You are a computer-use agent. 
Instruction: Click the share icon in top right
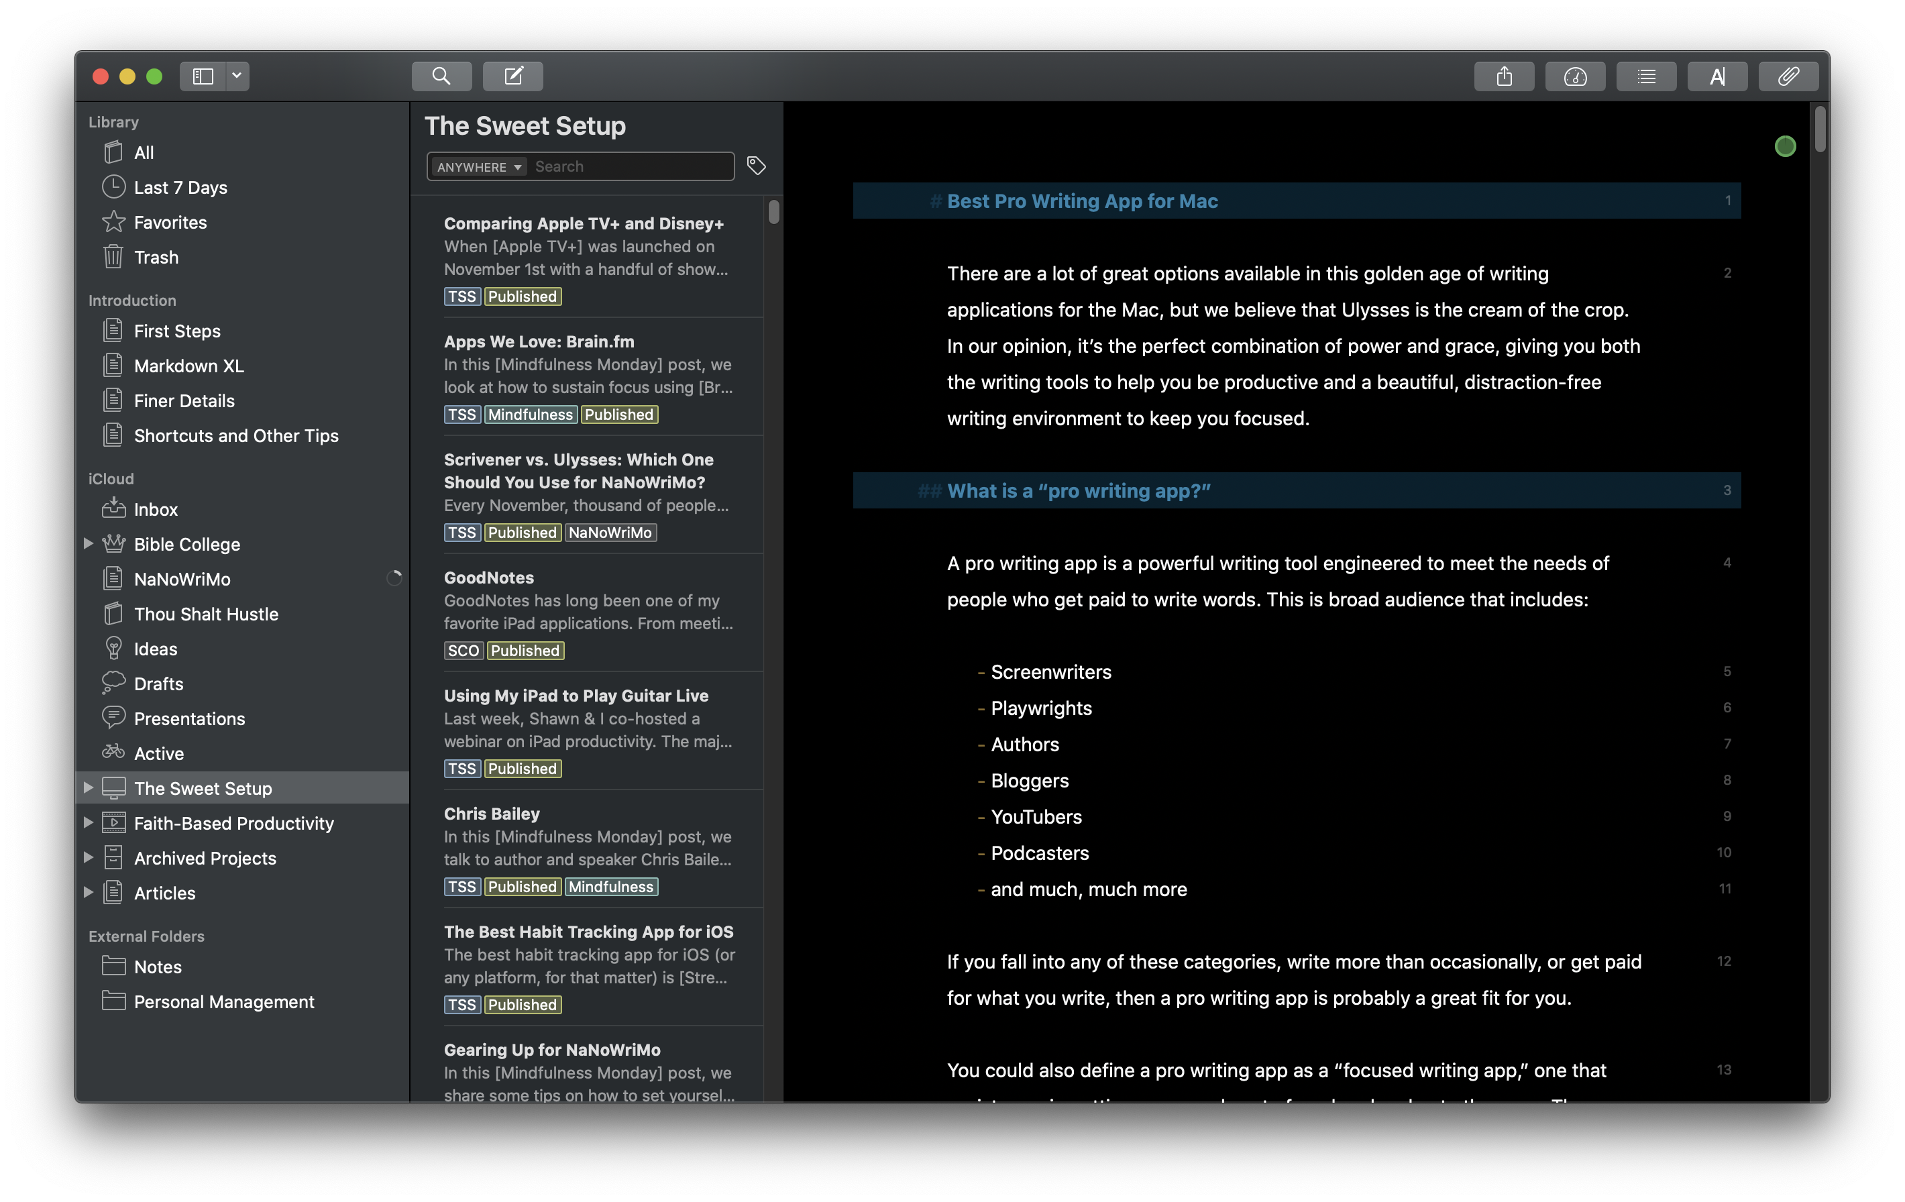pos(1503,76)
